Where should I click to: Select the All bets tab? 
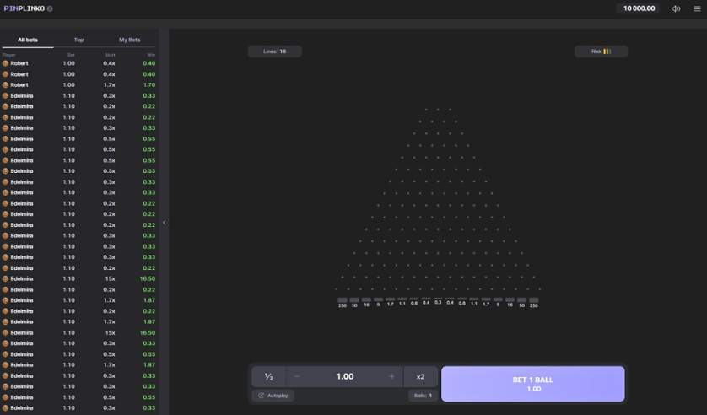click(x=28, y=40)
